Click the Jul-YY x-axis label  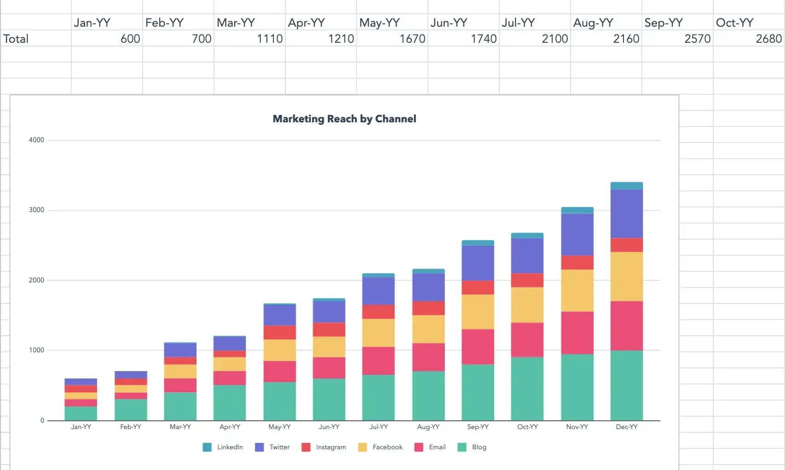[379, 427]
